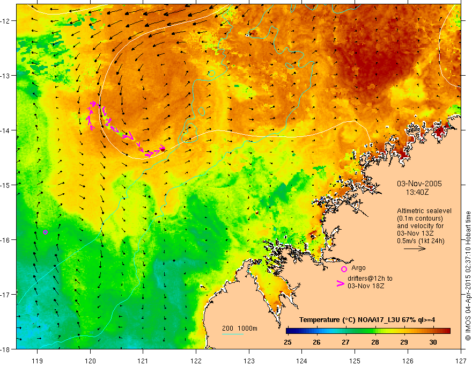Click the time label 13:40Z
The image size is (472, 365).
tap(417, 192)
